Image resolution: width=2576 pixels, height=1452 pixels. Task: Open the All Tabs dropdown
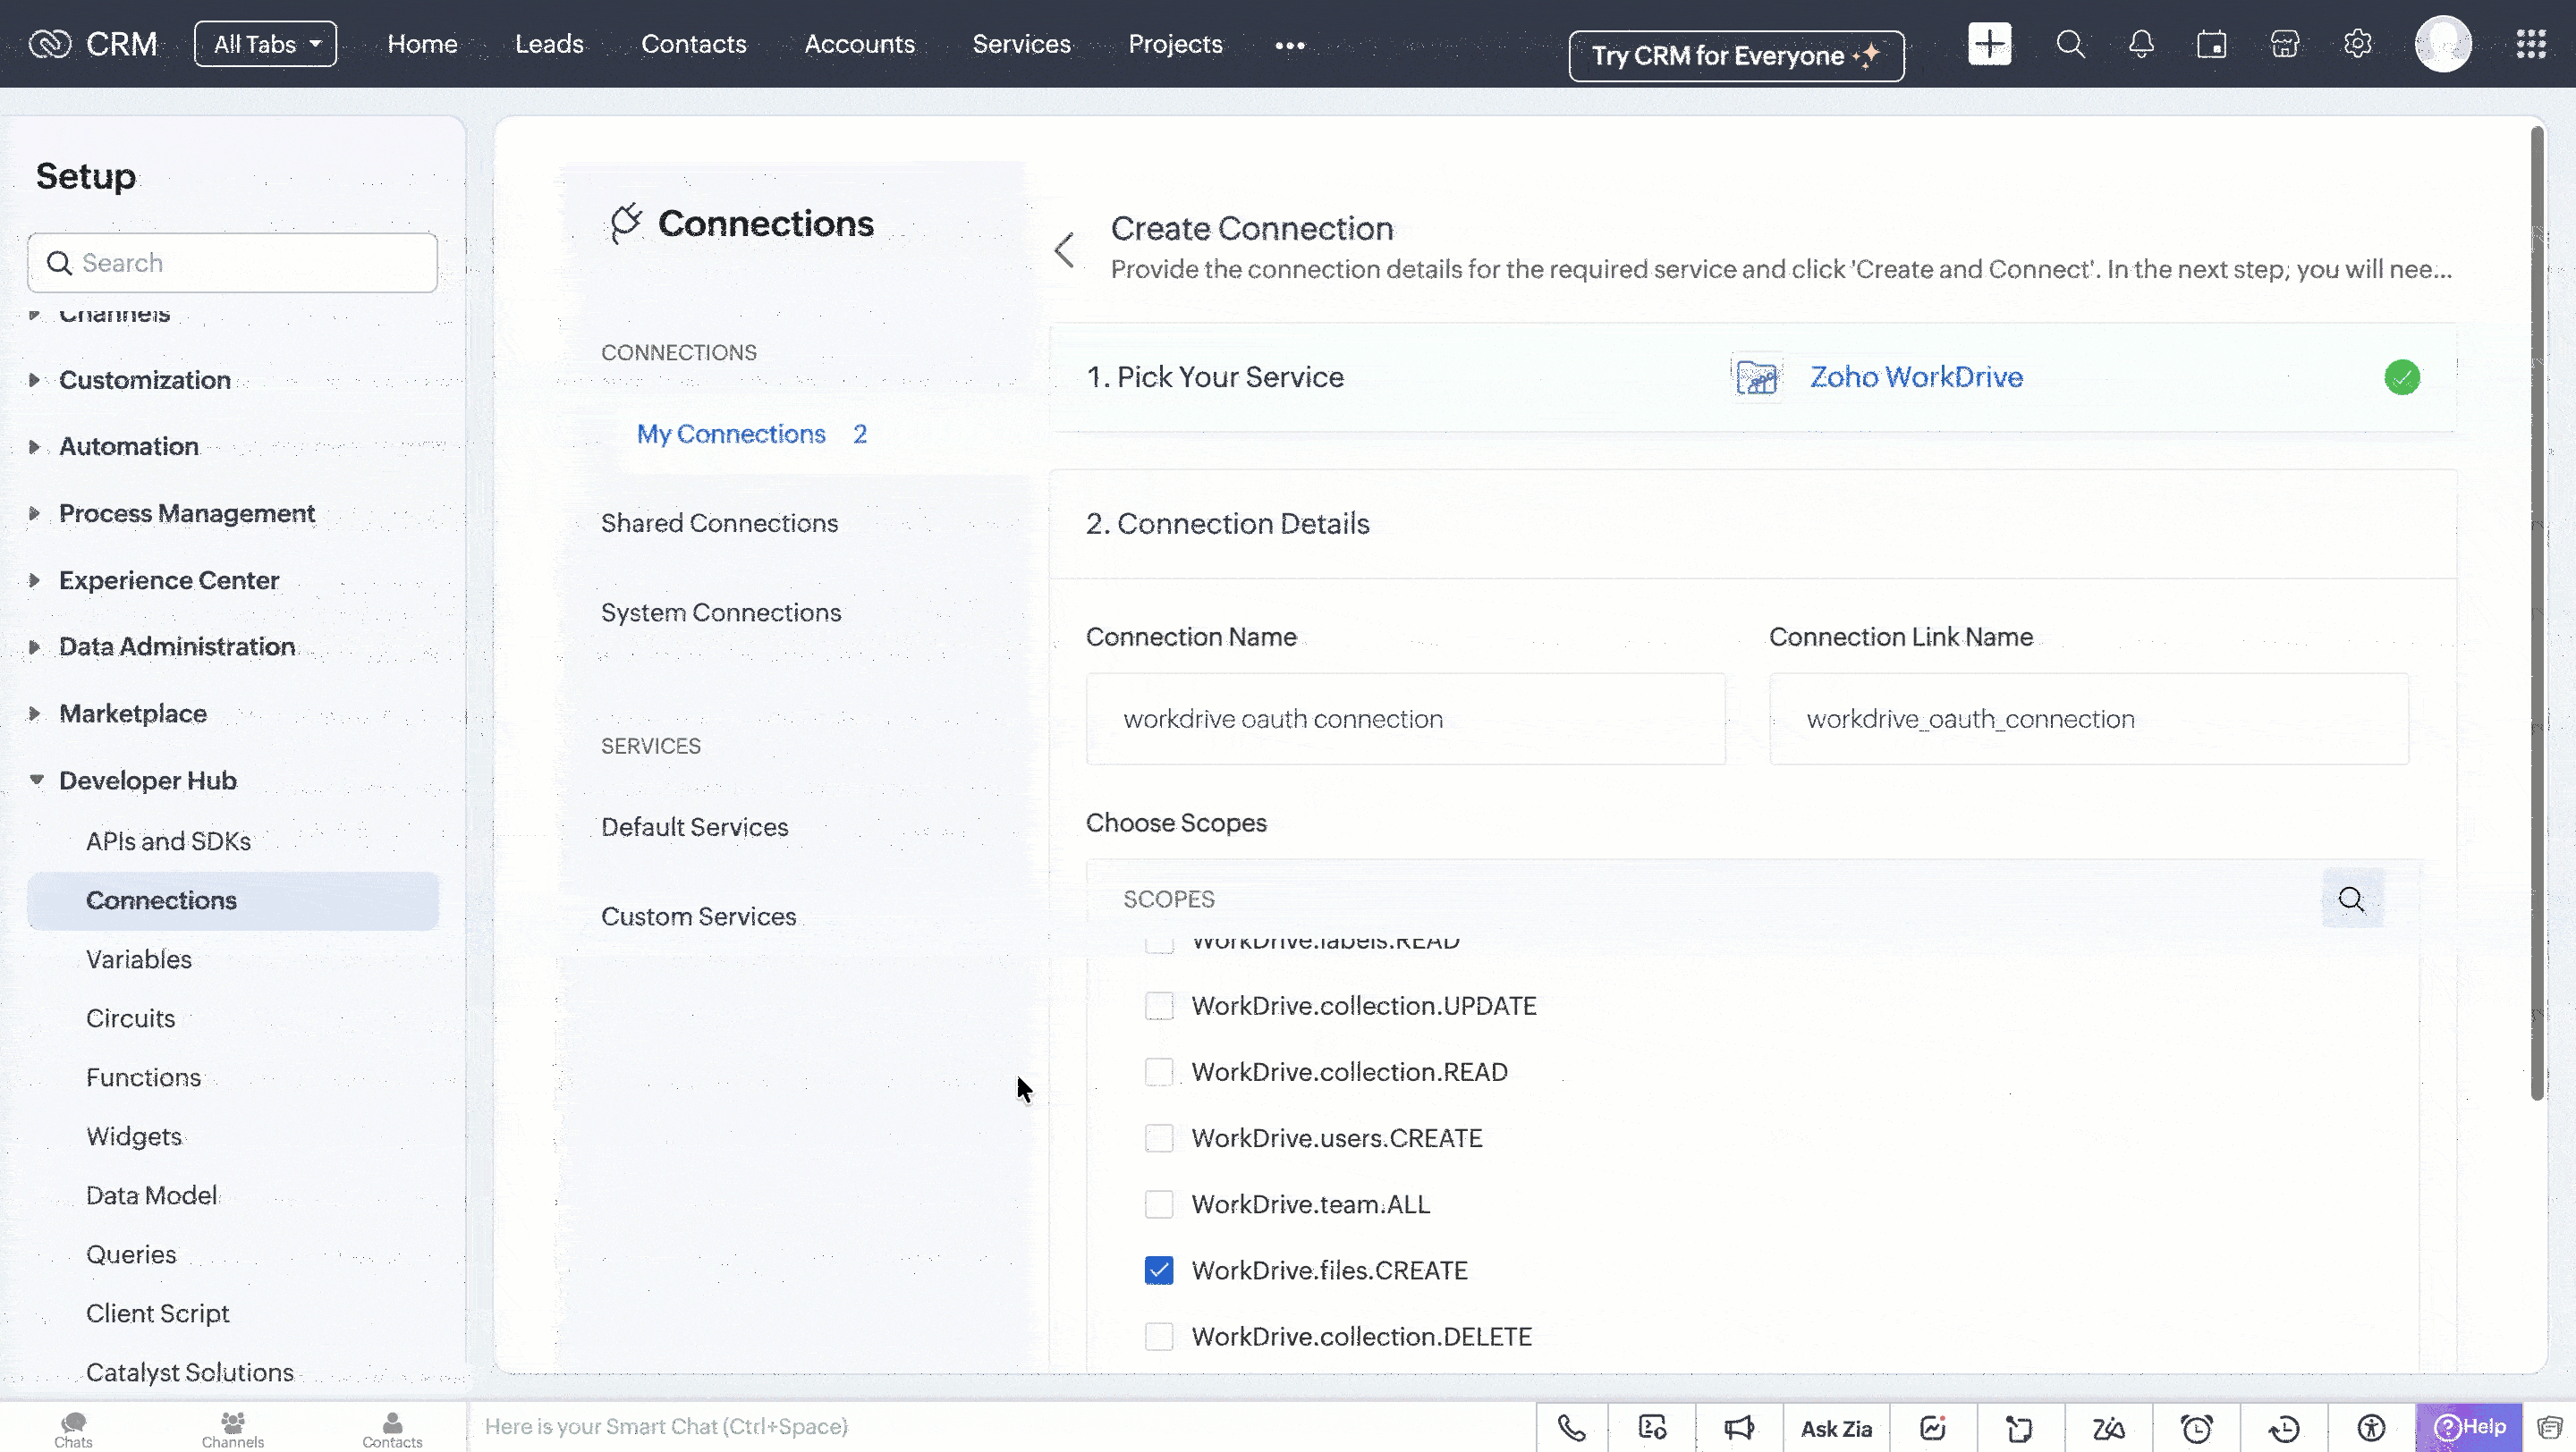pyautogui.click(x=265, y=44)
